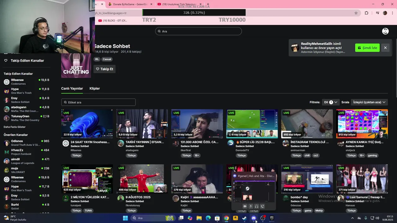This screenshot has height=223, width=397.
Task: Show hidden system tray icons
Action: [352, 218]
